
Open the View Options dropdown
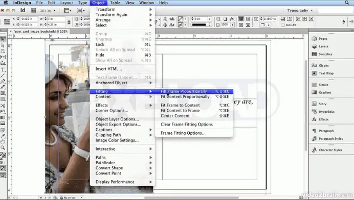point(68,10)
